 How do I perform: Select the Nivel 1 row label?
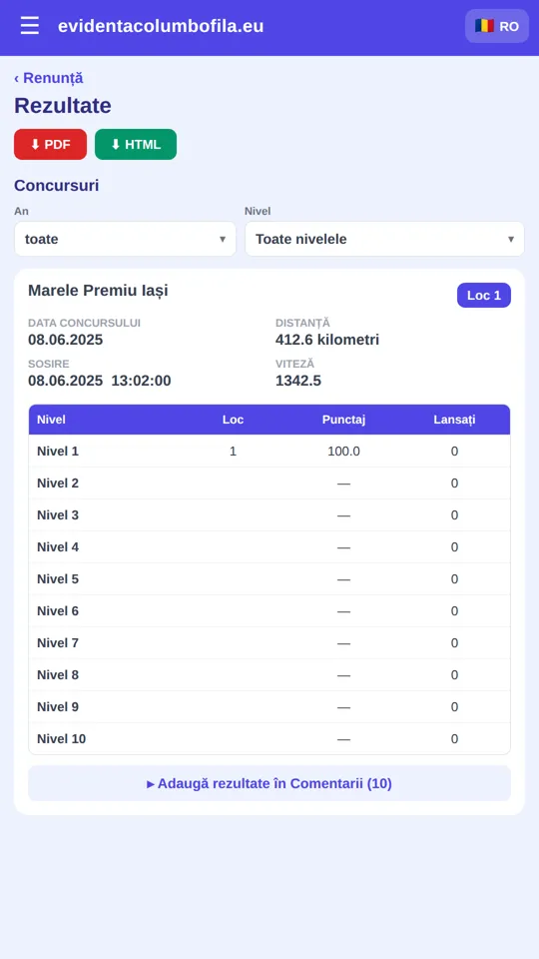pyautogui.click(x=58, y=452)
